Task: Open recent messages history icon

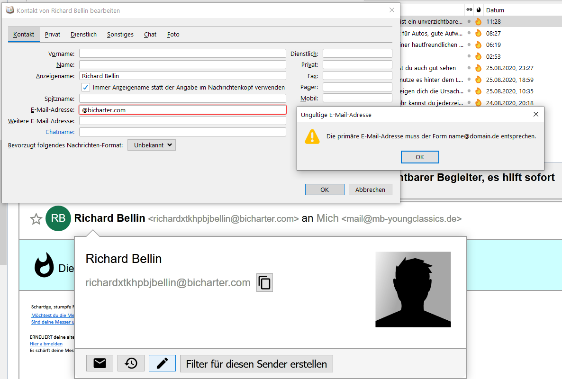Action: tap(131, 363)
